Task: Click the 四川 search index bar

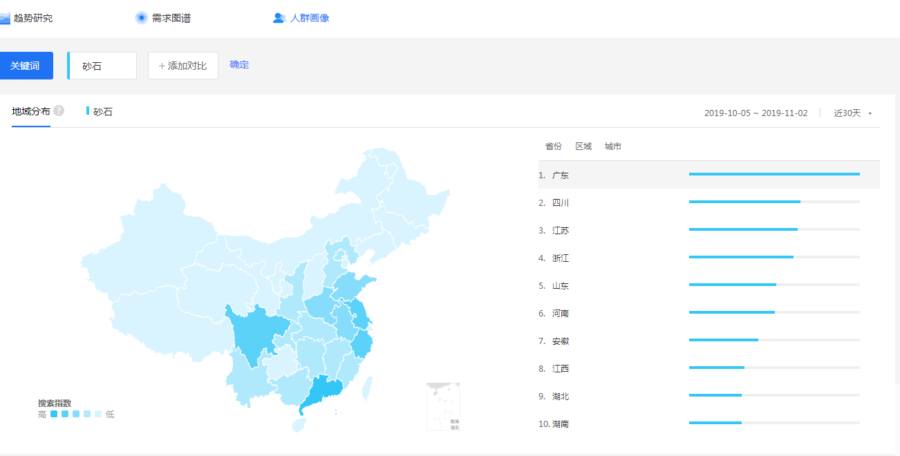Action: click(x=744, y=202)
